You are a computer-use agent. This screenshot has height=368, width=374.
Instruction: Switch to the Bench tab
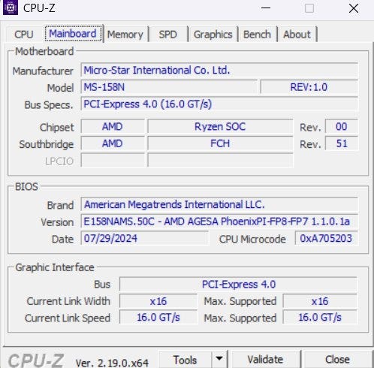pos(257,35)
